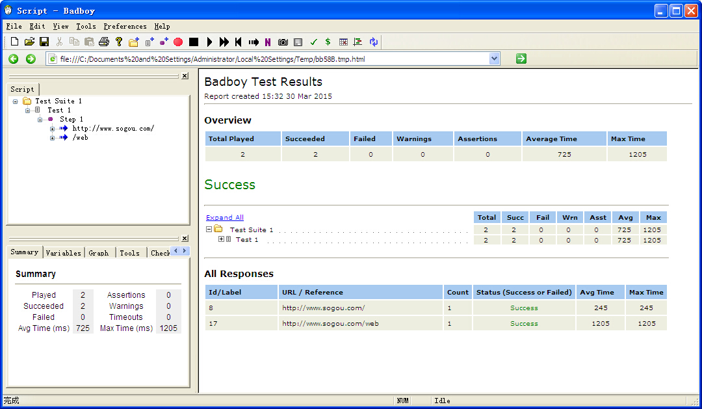Screen dimensions: 702x409
Task: Click the red Record button
Action: coord(178,42)
